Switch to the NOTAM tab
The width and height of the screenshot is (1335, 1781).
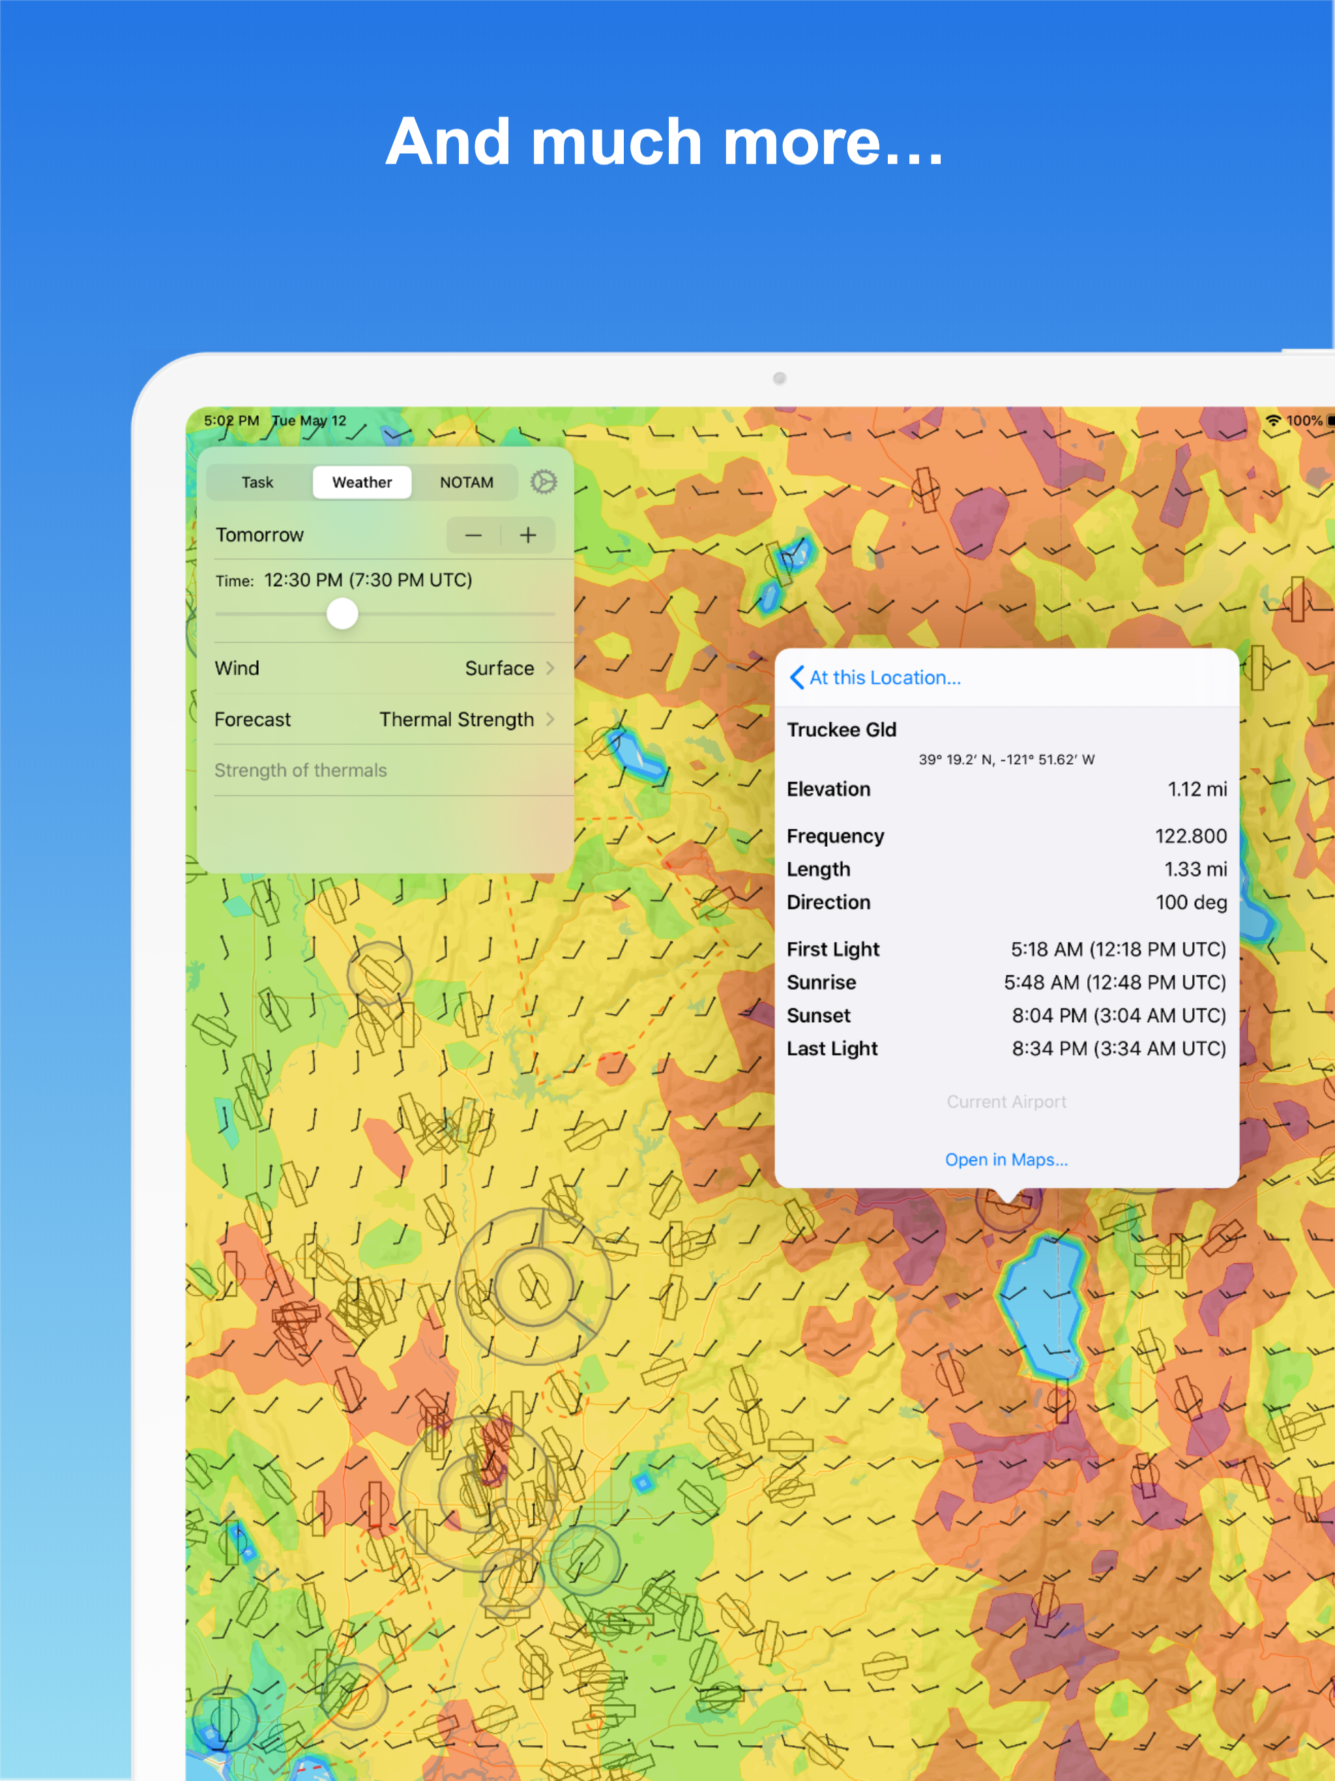tap(466, 482)
